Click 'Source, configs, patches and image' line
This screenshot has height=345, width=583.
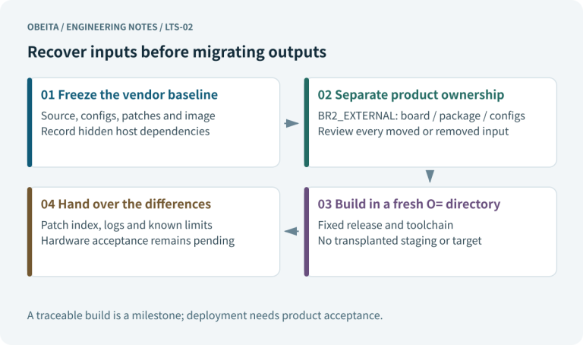pos(128,116)
